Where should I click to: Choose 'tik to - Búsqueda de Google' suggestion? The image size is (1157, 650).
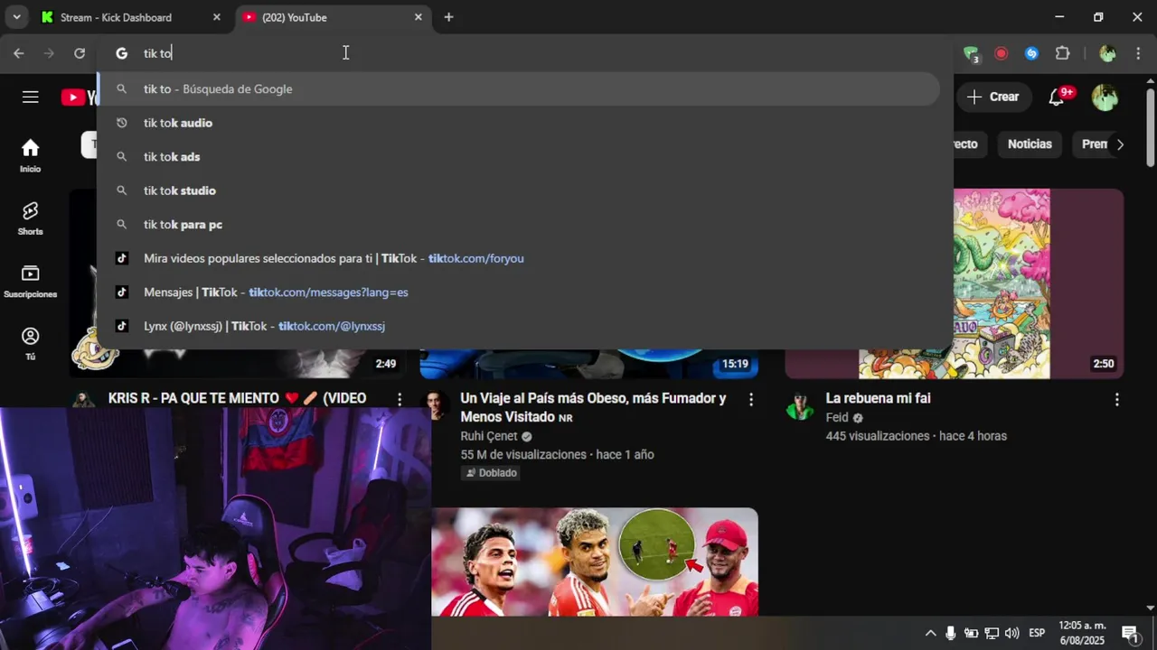click(x=519, y=89)
